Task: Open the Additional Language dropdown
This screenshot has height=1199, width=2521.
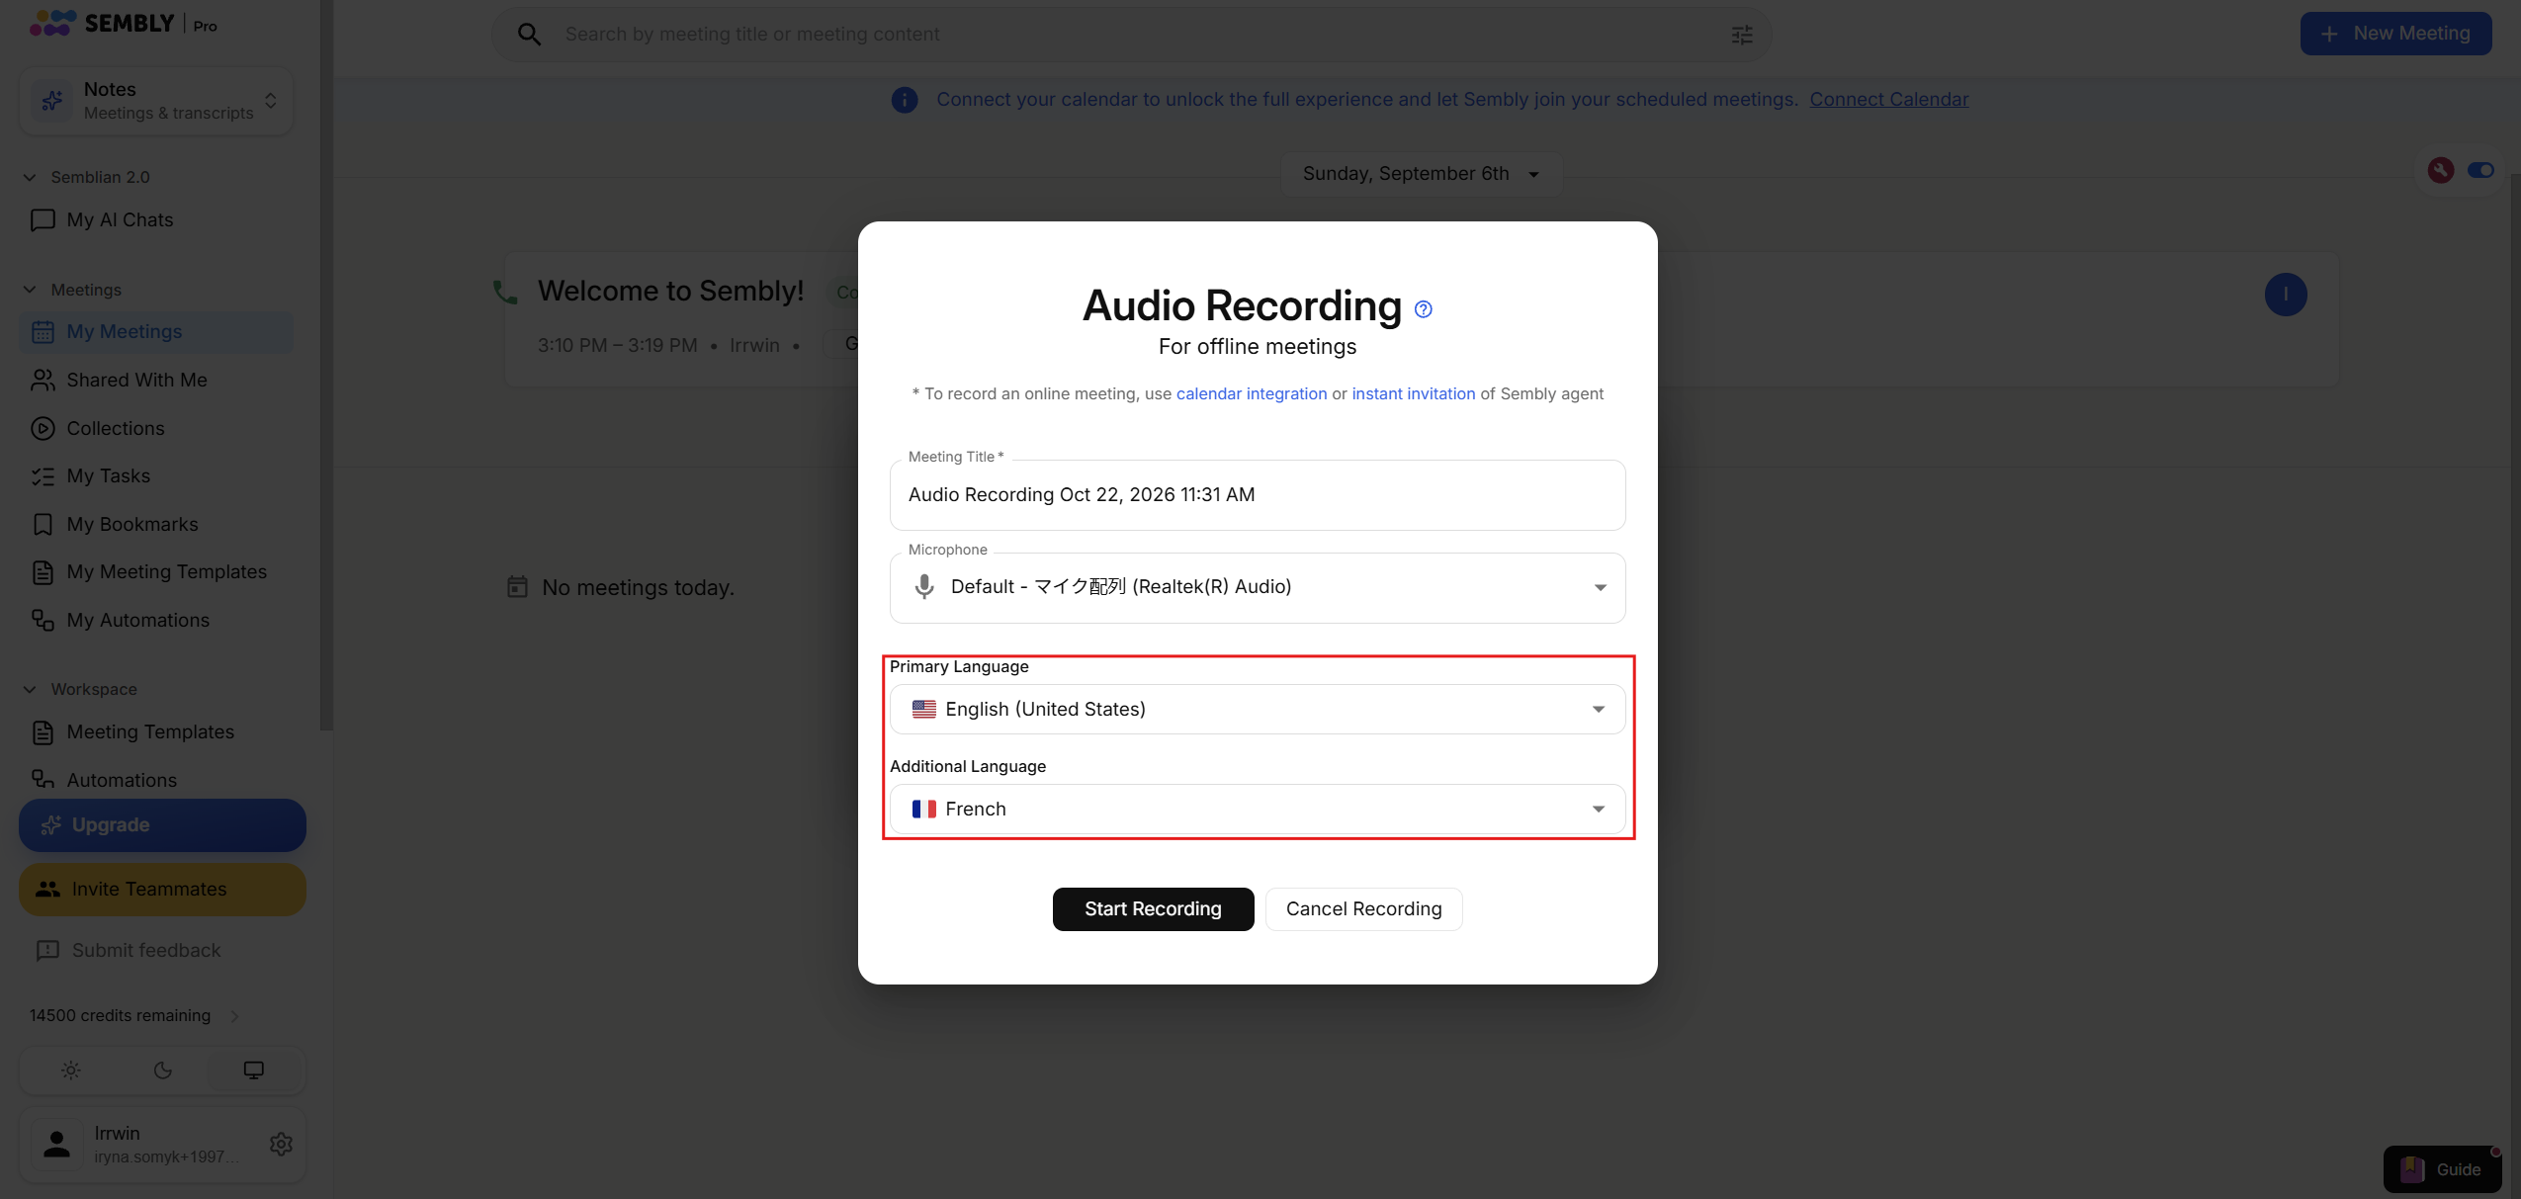Action: [1258, 809]
